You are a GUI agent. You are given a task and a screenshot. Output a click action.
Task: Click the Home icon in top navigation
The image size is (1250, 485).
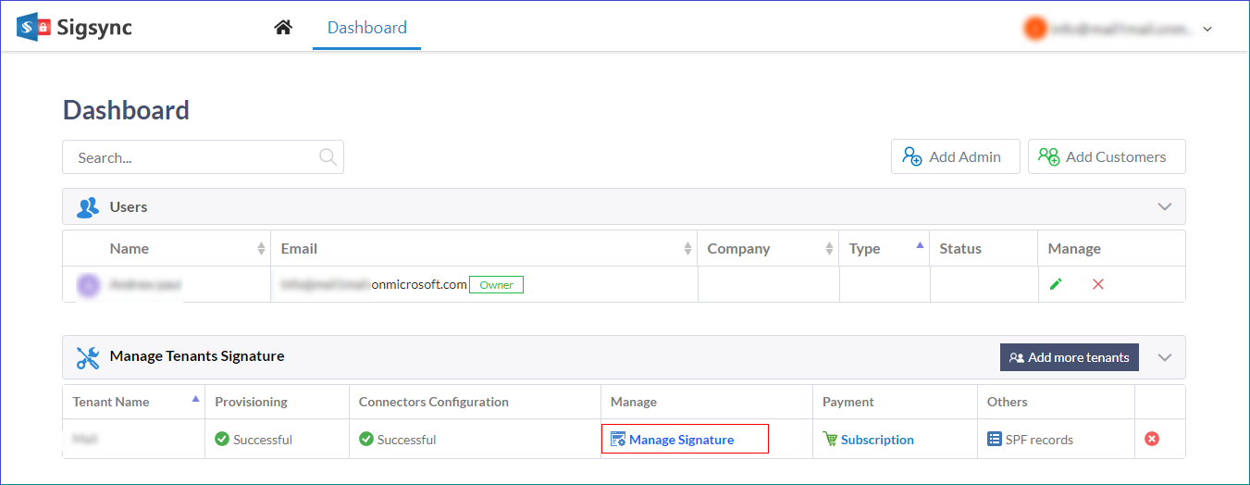pyautogui.click(x=283, y=28)
